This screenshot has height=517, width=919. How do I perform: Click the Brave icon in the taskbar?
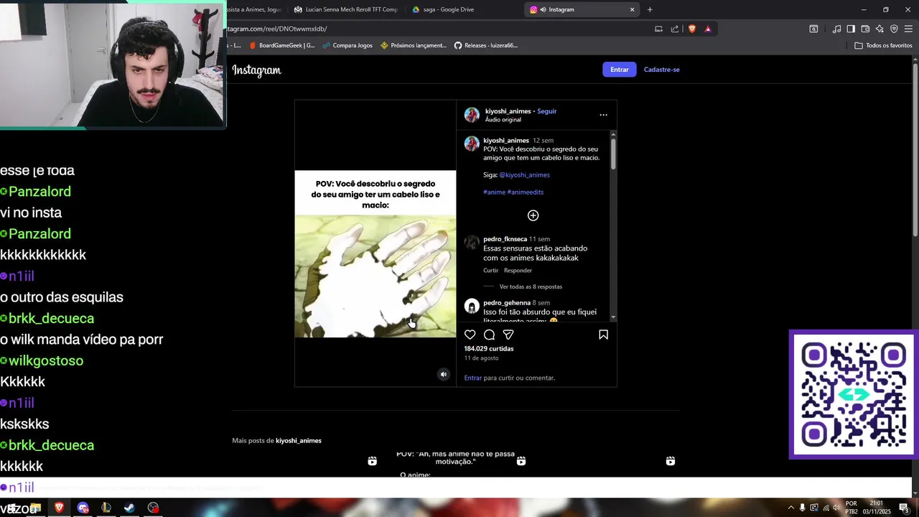tap(60, 508)
